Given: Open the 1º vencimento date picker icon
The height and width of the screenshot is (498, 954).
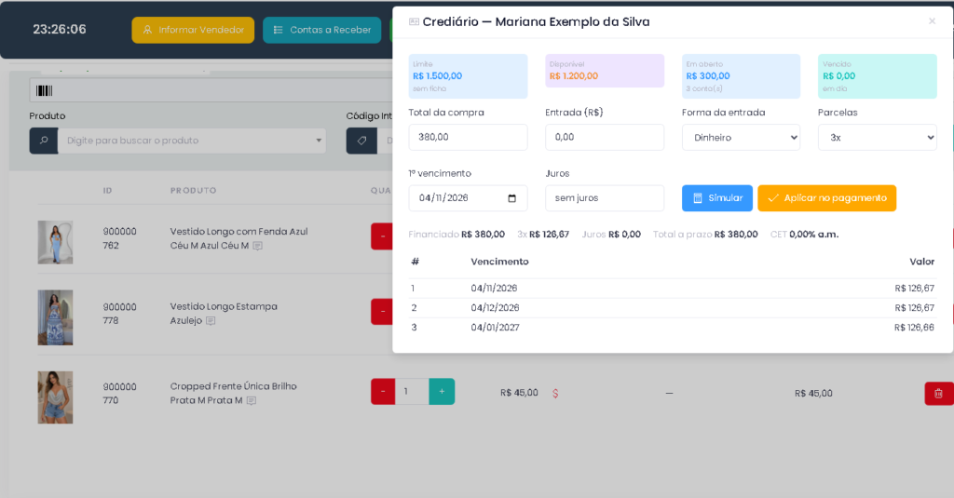Looking at the screenshot, I should tap(511, 198).
